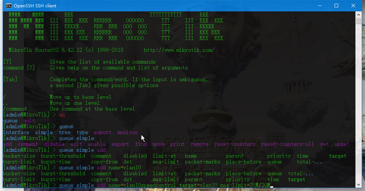Minimize the OpenSSH SSH client window
Screen dimensions: 365x191
(x=320, y=6)
